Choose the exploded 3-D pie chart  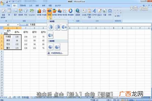point(57,47)
